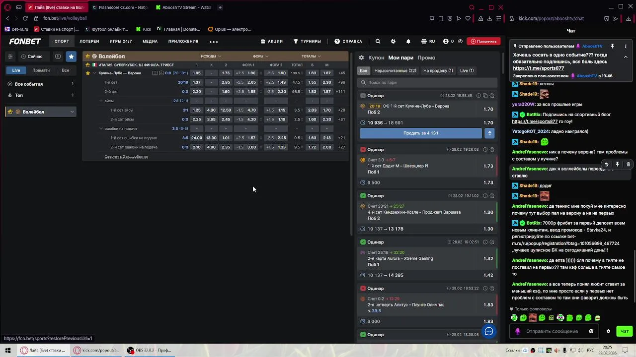Toggle favorite star for Кучине-Лубе — Верона match
636x357 pixels.
point(88,73)
